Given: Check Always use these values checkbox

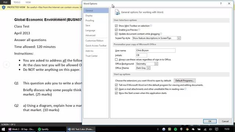Looking at the screenshot, I should click(116, 59).
